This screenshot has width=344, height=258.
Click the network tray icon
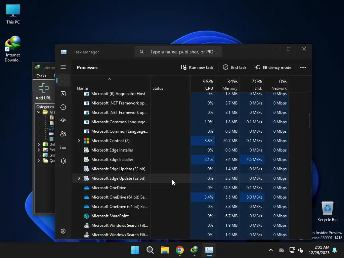point(292,250)
